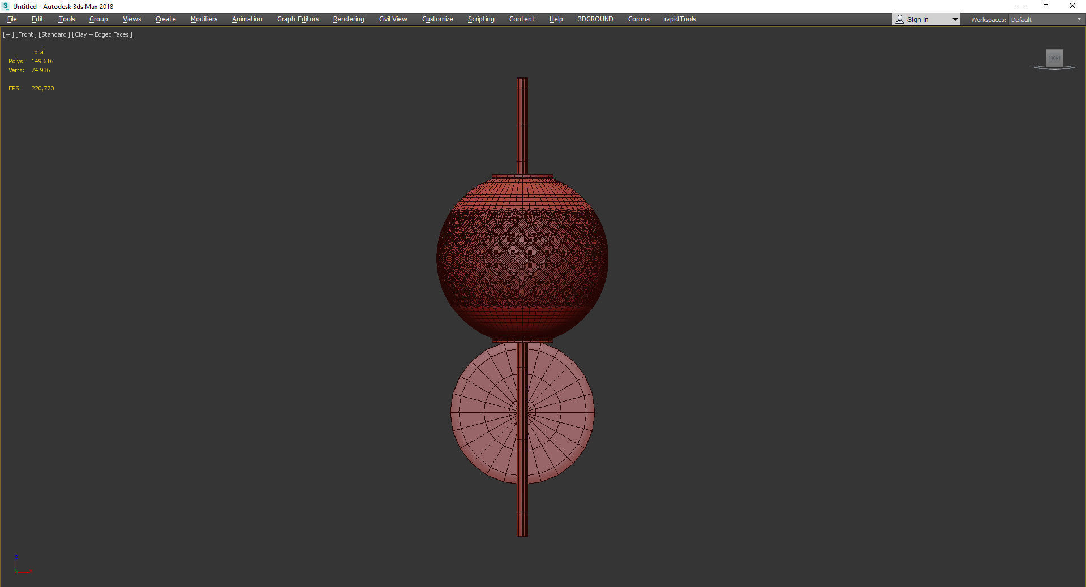Click the title "Untitled - Autodesk 3ds Max 2018"

[63, 7]
